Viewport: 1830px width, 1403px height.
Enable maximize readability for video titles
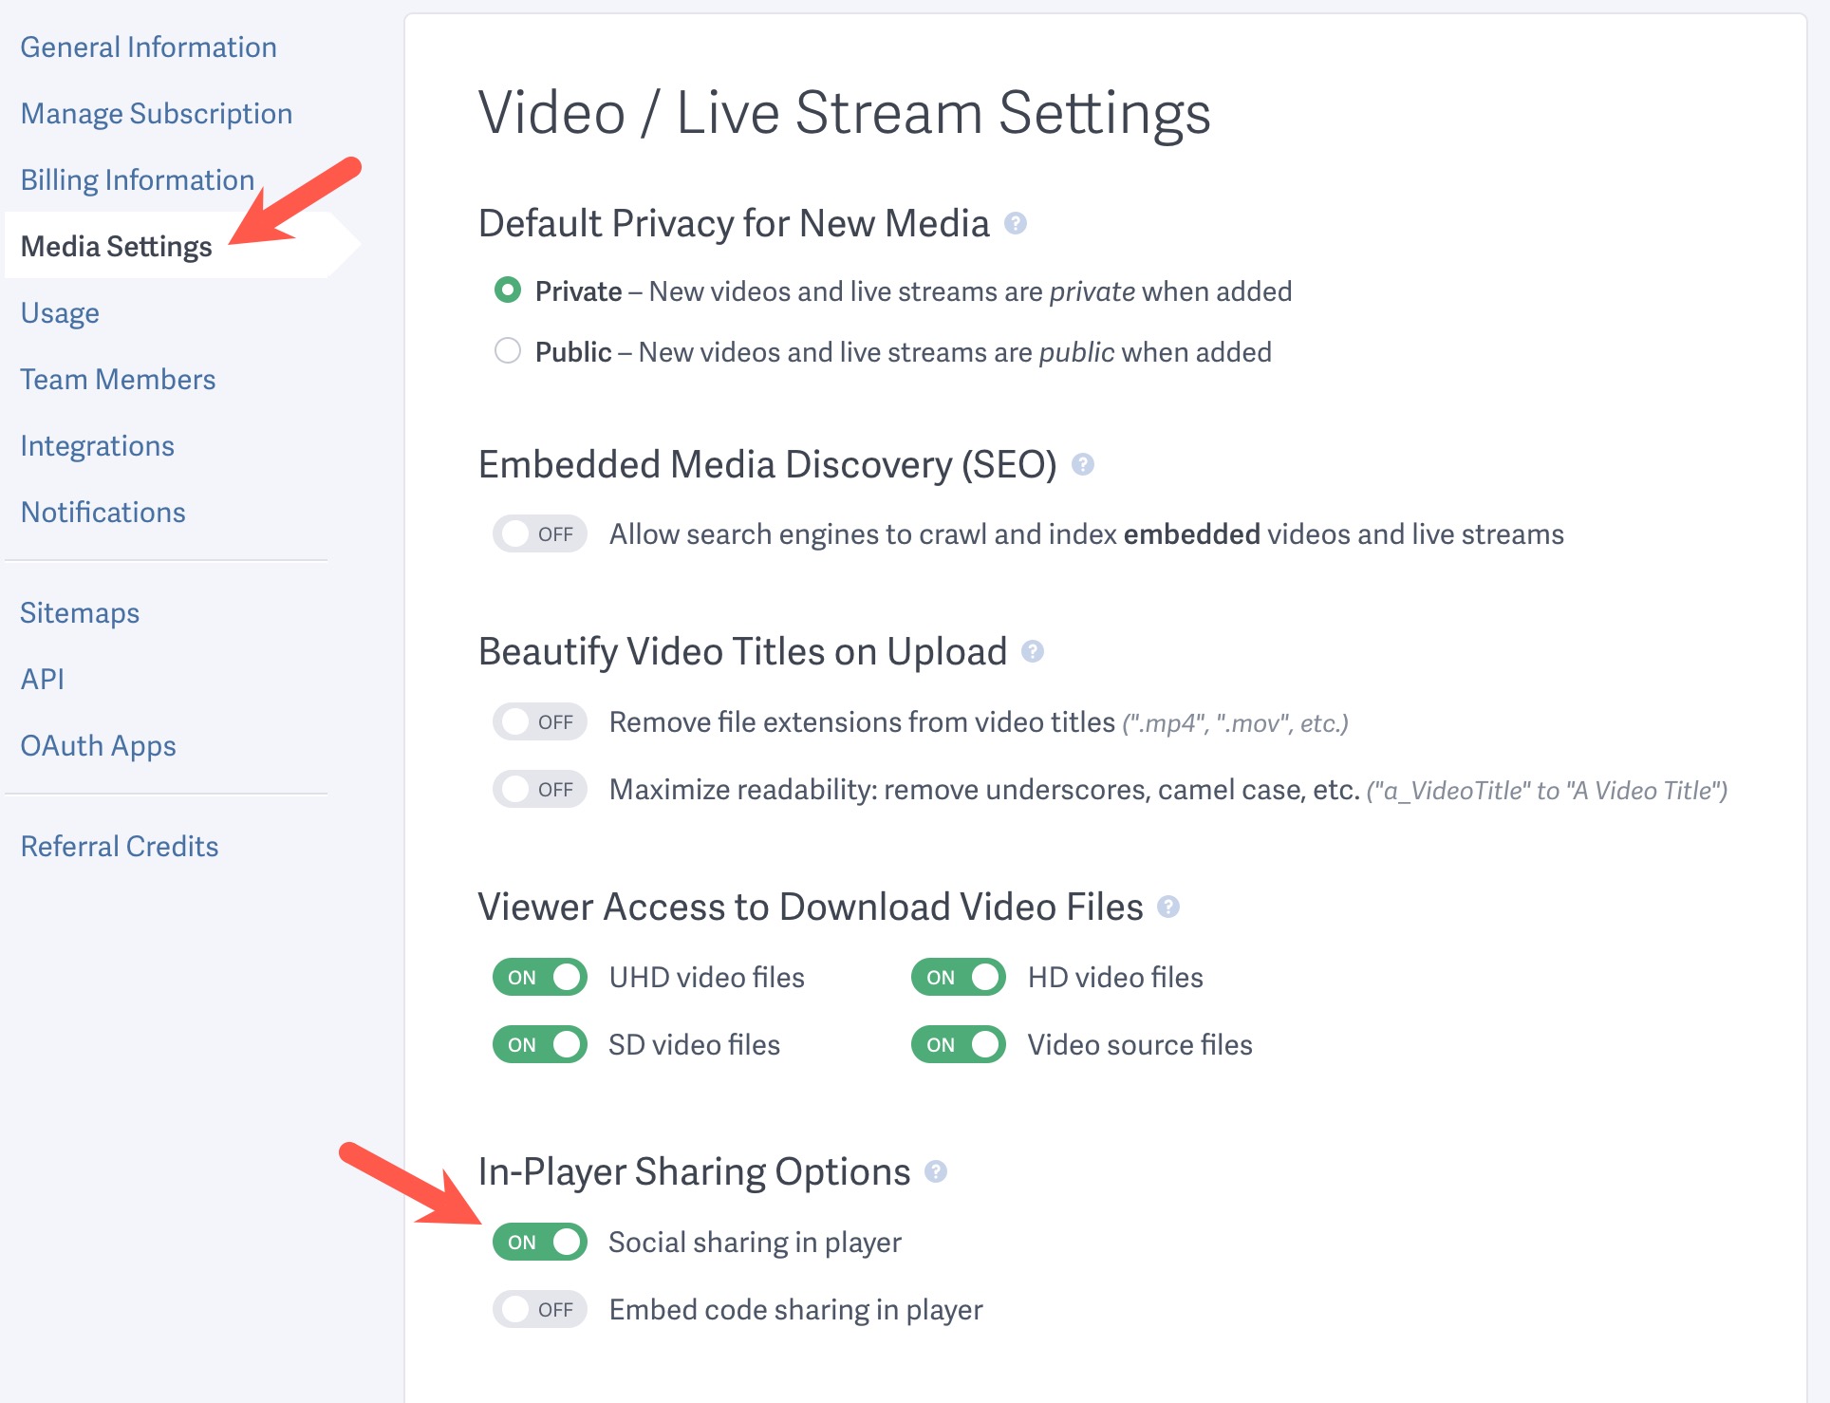[x=539, y=788]
